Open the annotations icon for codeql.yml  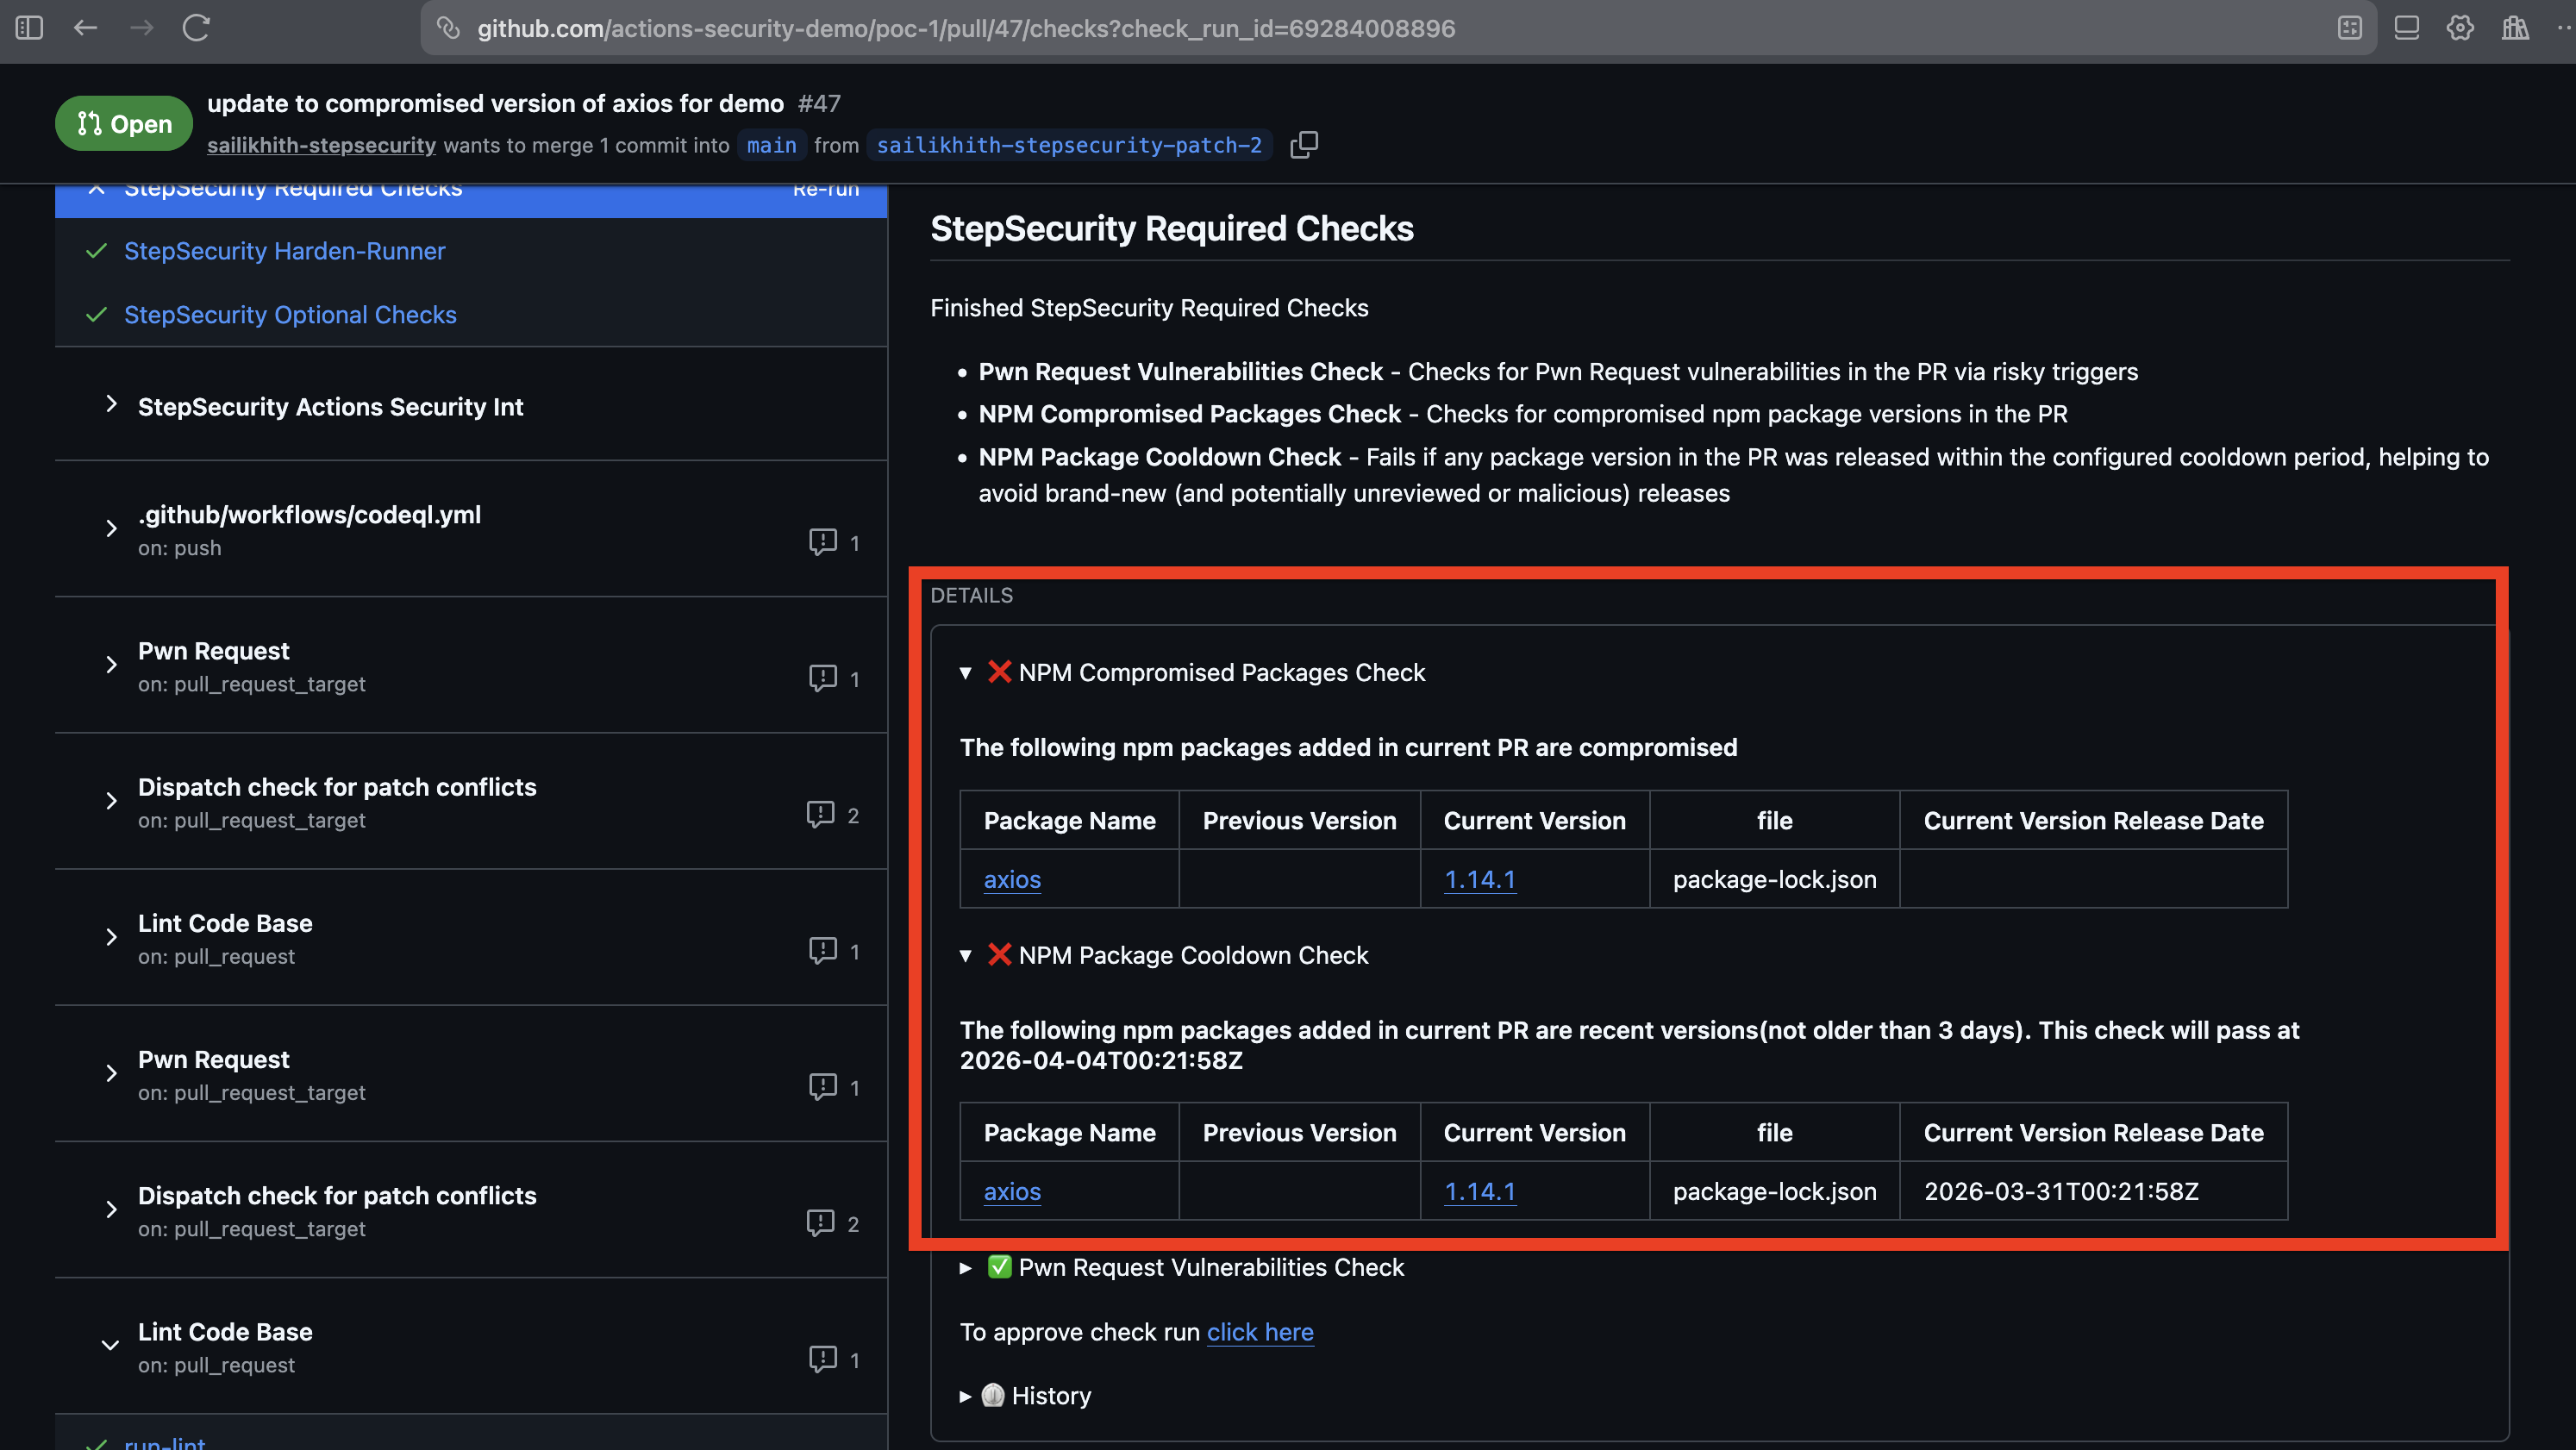(x=822, y=542)
